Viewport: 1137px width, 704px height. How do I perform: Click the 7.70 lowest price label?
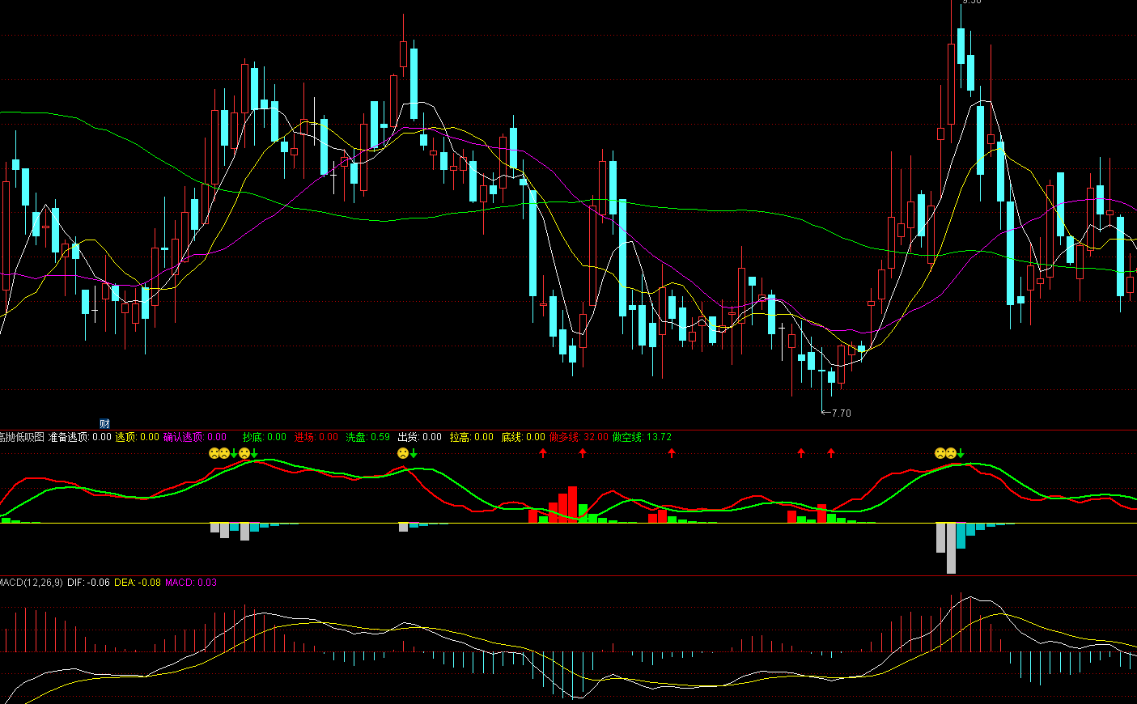coord(842,413)
